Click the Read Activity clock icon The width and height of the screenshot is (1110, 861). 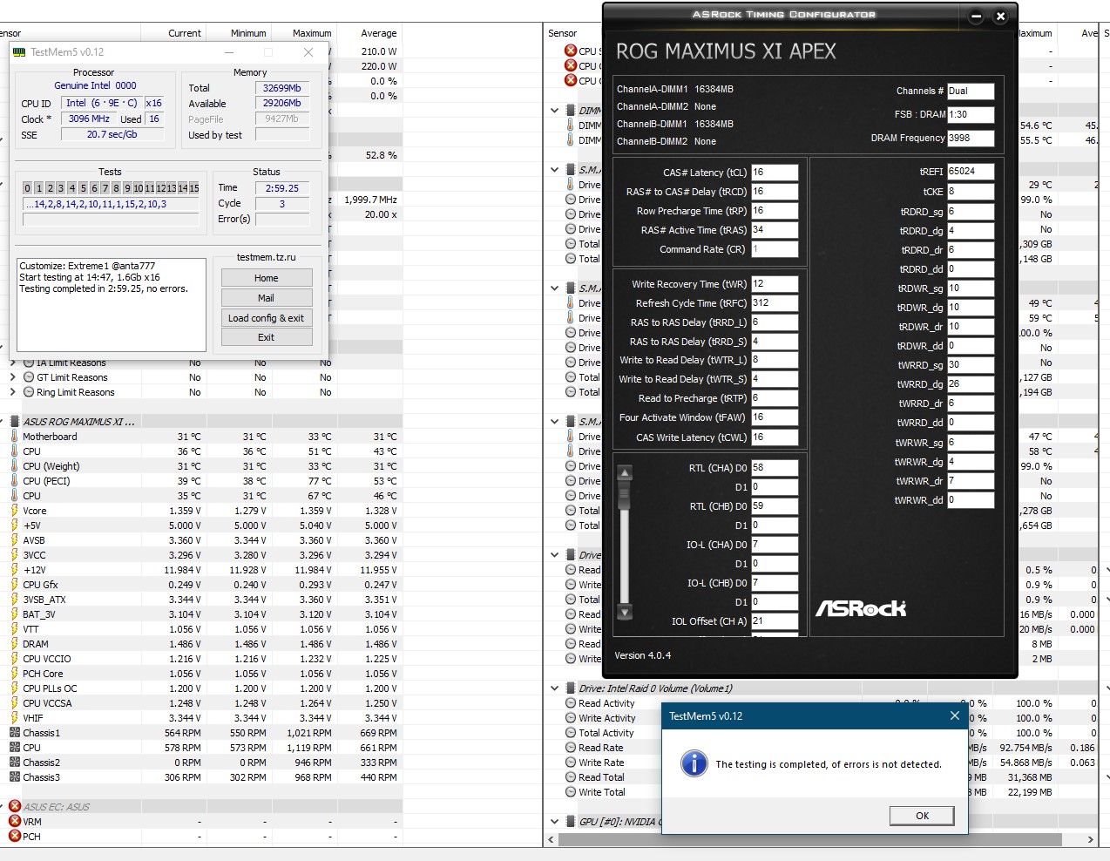[x=571, y=703]
